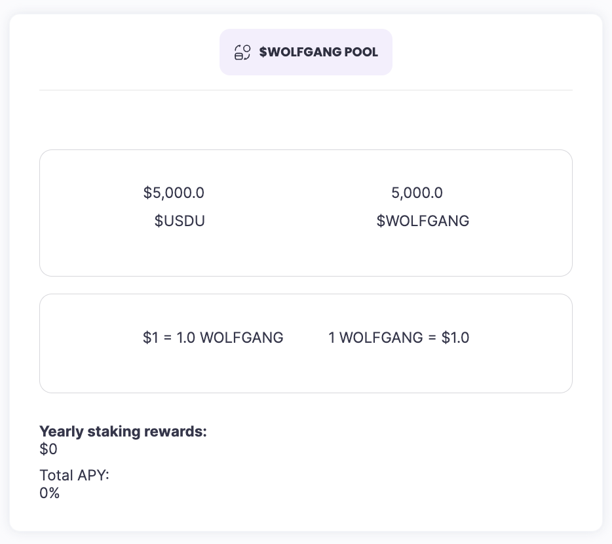Viewport: 612px width, 544px height.
Task: Click empty gap between the two exchange rates
Action: point(306,338)
